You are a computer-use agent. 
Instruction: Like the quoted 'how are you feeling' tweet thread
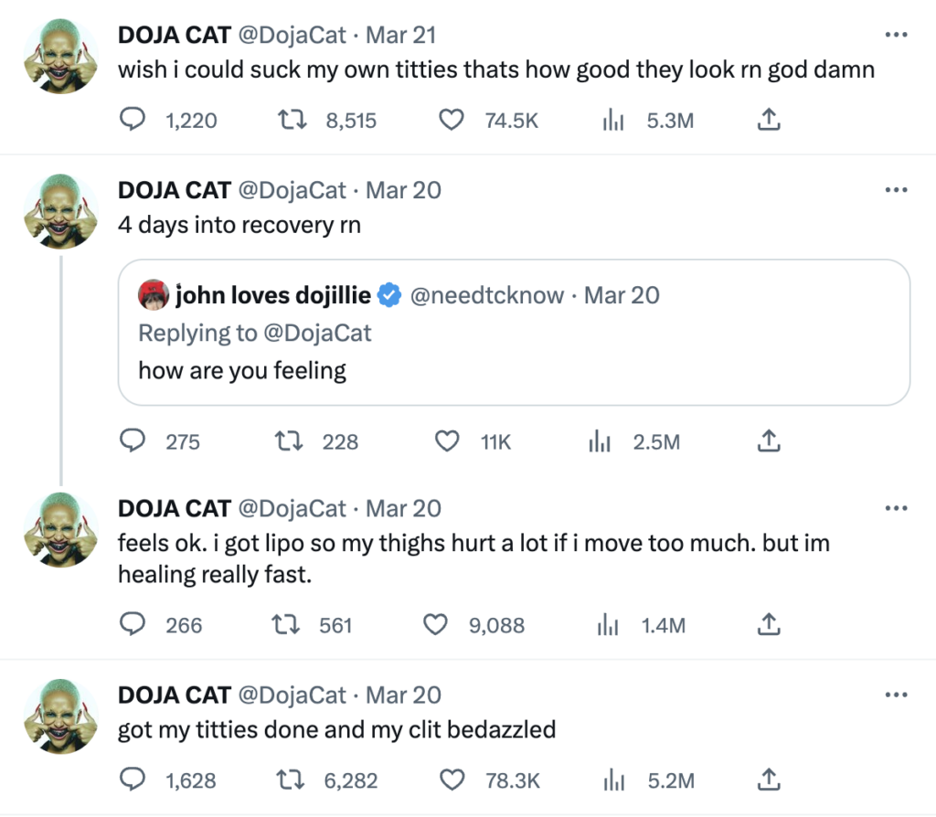click(x=447, y=441)
